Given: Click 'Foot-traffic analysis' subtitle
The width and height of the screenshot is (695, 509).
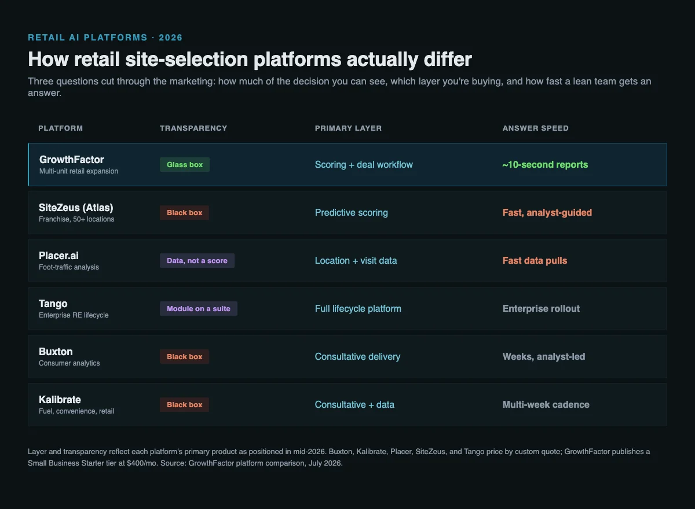Looking at the screenshot, I should pyautogui.click(x=69, y=267).
